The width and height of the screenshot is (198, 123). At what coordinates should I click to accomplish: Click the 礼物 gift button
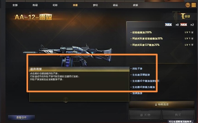click(145, 115)
